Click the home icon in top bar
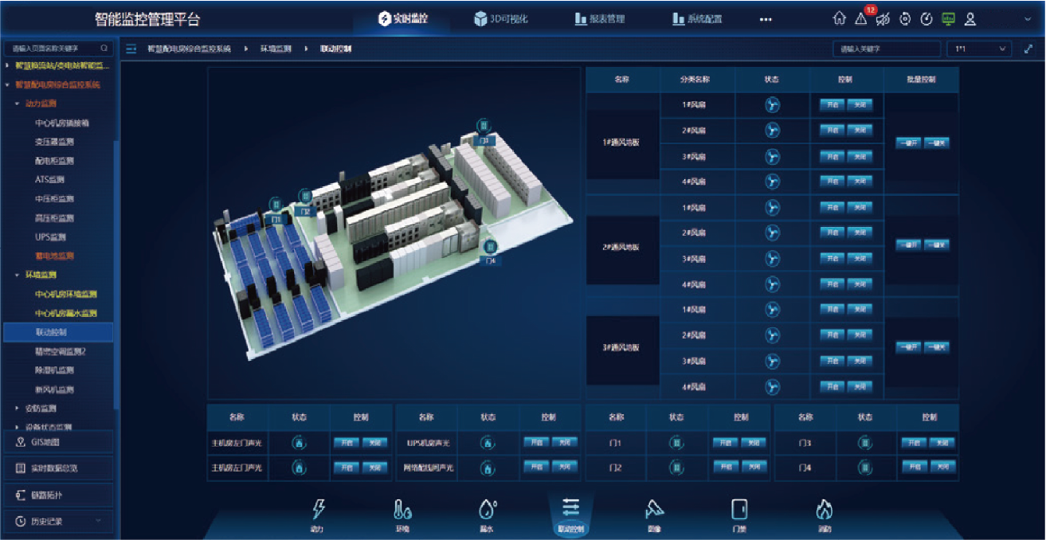 (839, 19)
